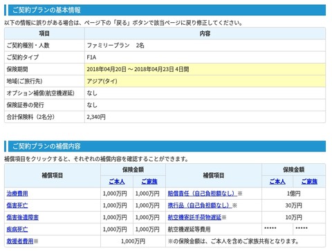Viewport: 332px width, 251px height.
Task: Select the 2018年04月20日 insurance period value
Action: [107, 69]
